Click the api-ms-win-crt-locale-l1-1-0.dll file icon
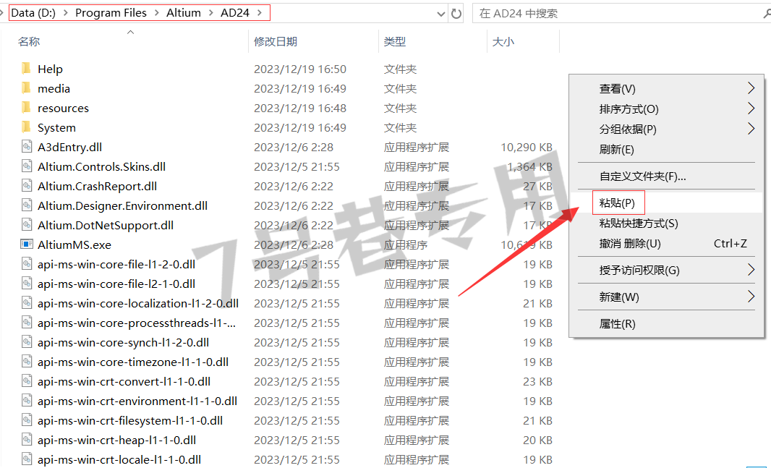The image size is (771, 468). 27,459
